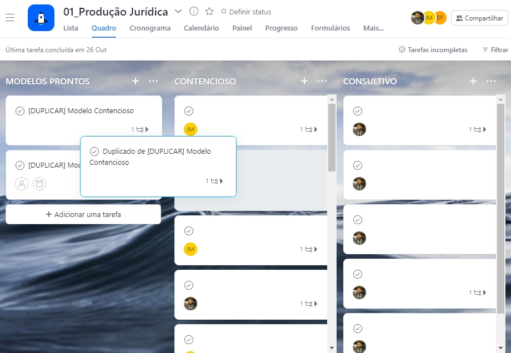Screen dimensions: 511x353
Task: Open the Calendário tab
Action: 201,28
